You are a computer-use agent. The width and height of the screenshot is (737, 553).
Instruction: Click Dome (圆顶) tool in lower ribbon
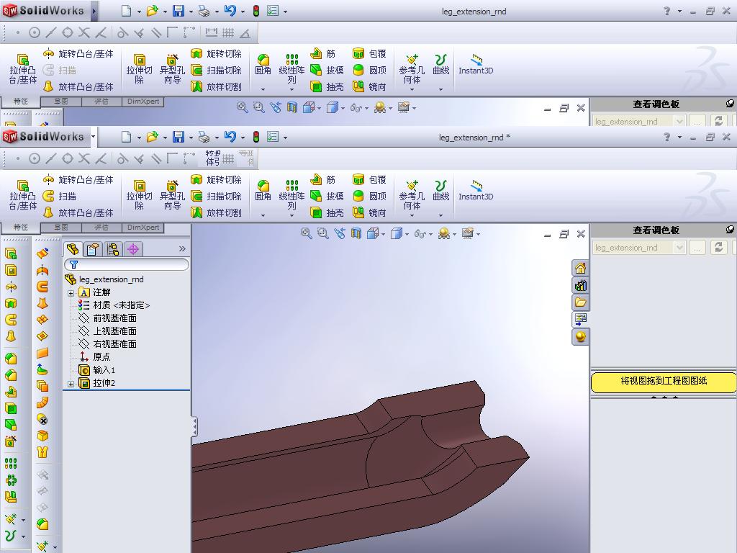(x=369, y=196)
